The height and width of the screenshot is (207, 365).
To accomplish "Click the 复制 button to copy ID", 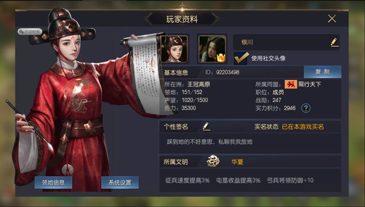I will click(x=323, y=72).
